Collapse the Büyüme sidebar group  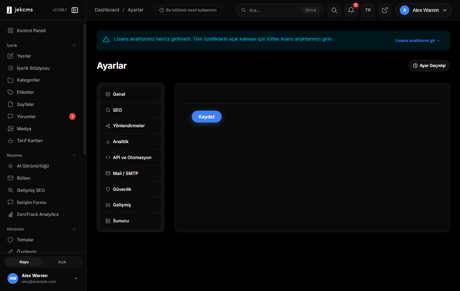tap(74, 155)
